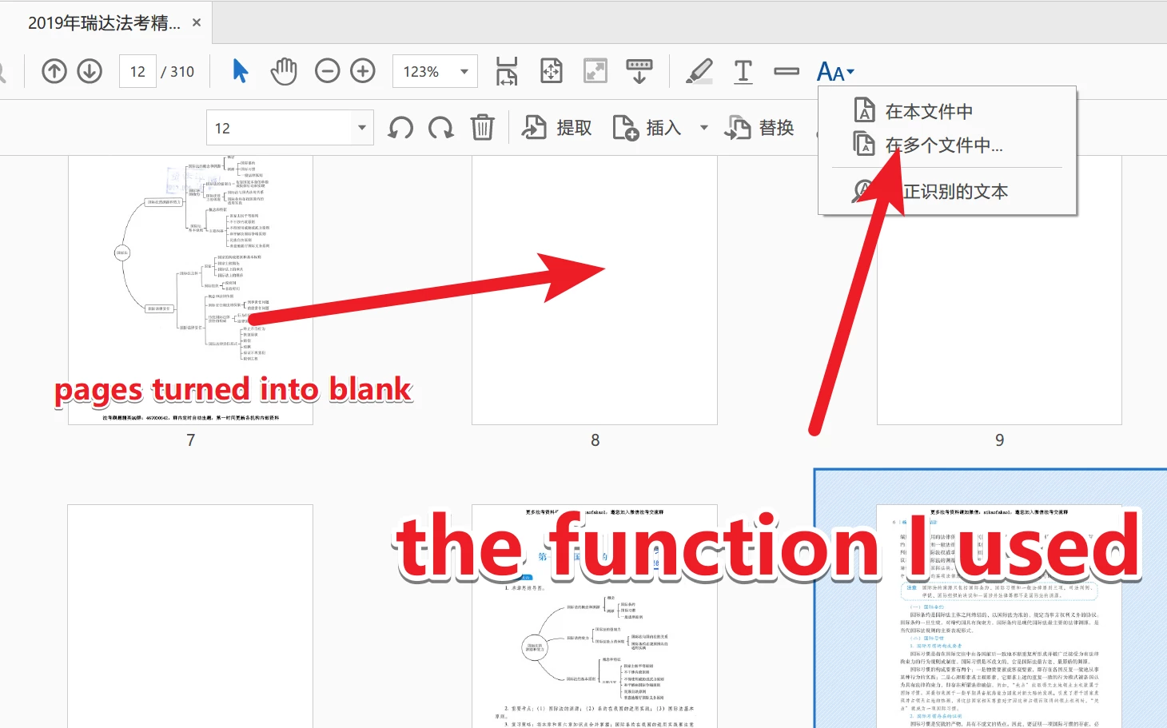Close the 2019年瑞达法考精 document tab
This screenshot has width=1167, height=728.
tap(197, 22)
